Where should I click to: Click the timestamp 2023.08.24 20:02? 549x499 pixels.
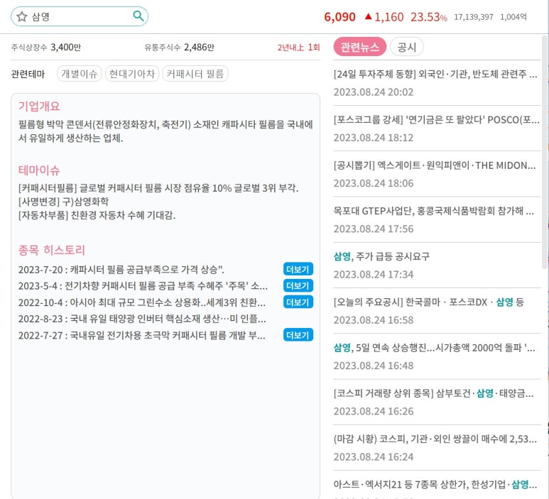tap(374, 92)
